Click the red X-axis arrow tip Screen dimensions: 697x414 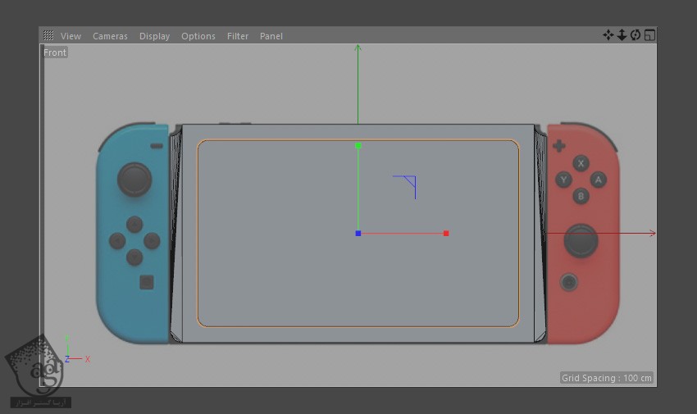652,234
